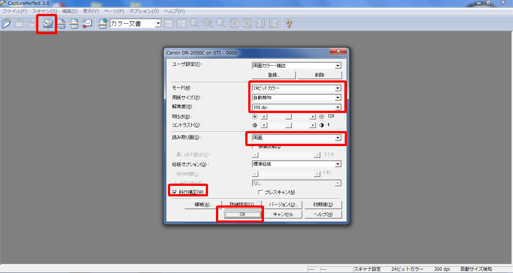This screenshot has width=513, height=273.
Task: Click 24ビットカラー in the status bar
Action: pos(407,269)
